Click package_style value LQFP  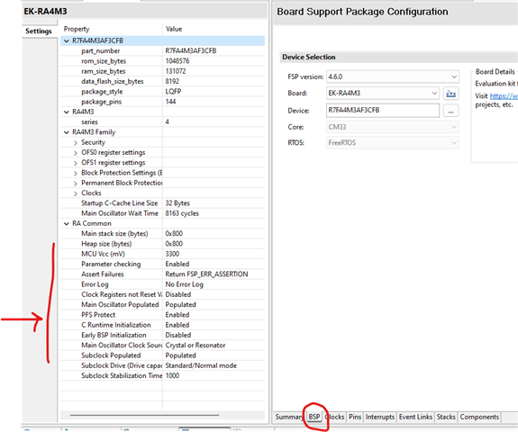pos(173,92)
